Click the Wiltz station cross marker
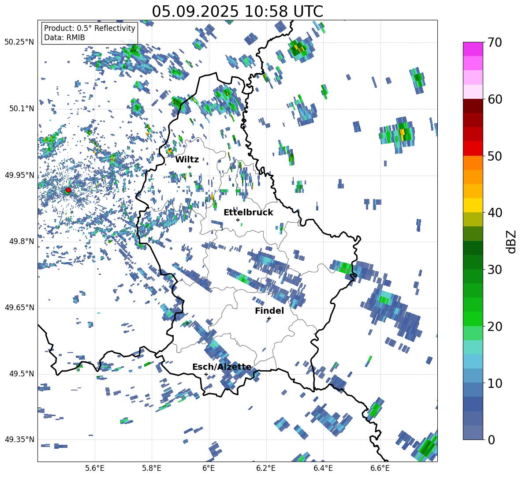This screenshot has height=477, width=522. [x=190, y=167]
